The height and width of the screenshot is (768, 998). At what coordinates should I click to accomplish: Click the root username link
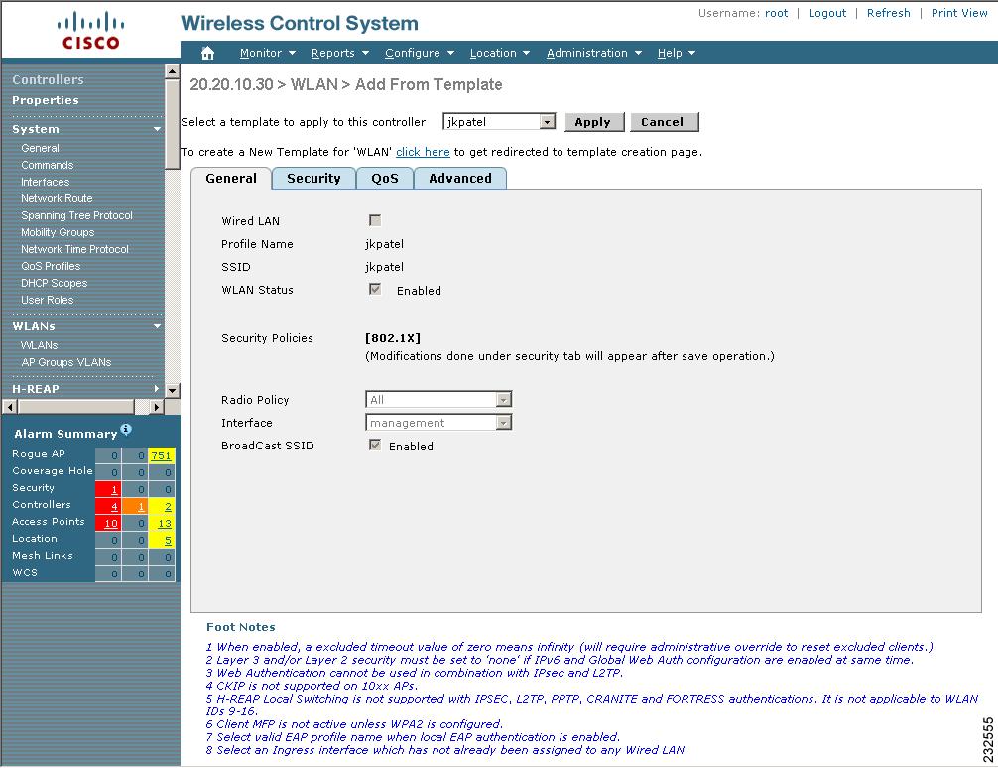coord(776,13)
